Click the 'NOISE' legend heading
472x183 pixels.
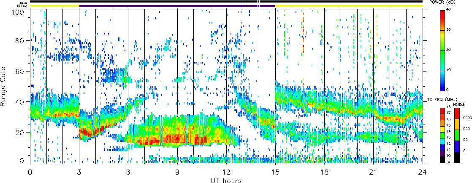click(x=459, y=105)
